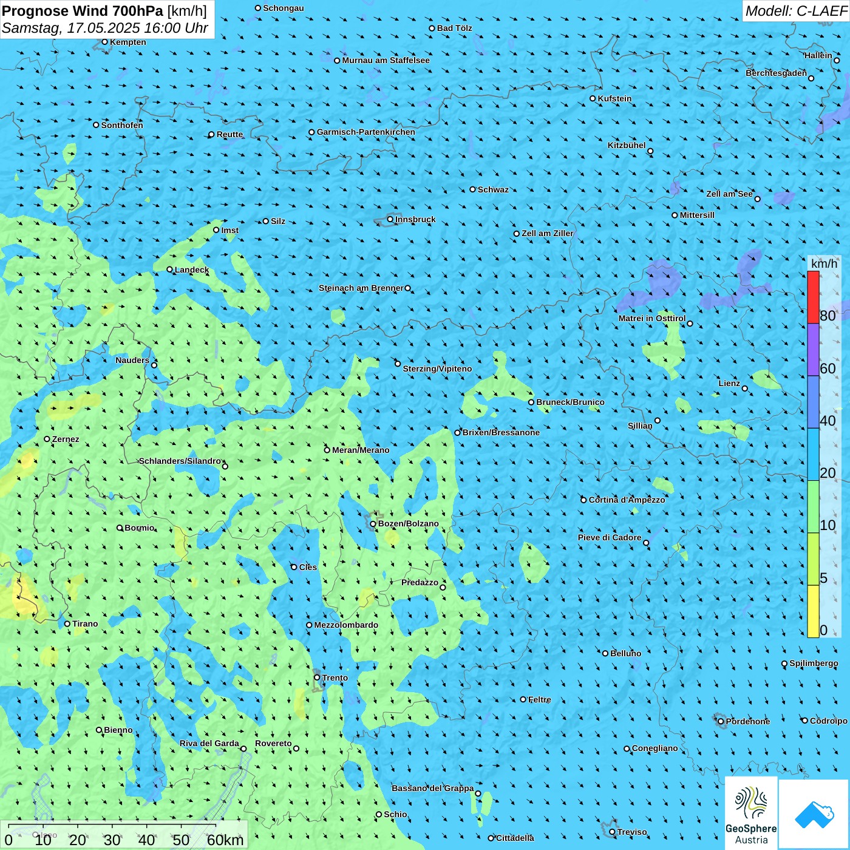Screen dimensions: 850x850
Task: Click the 'Murnau am Staffelsee' label
Action: coord(386,60)
